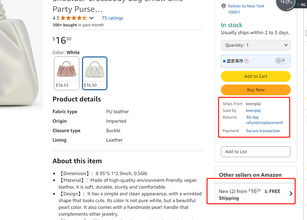Open Deliver to New York 10001 link
The height and width of the screenshot is (220, 307).
point(246,9)
